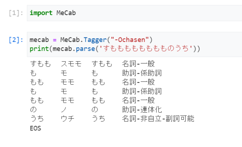The height and width of the screenshot is (147, 242).
Task: Click the スモモ katakana reading in output
Action: pyautogui.click(x=71, y=64)
